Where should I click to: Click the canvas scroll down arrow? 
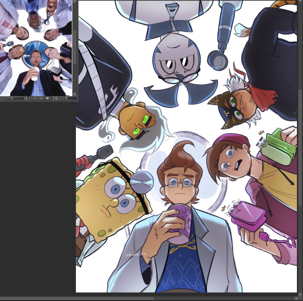point(300,294)
